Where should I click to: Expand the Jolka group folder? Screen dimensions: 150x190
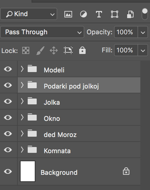22,101
